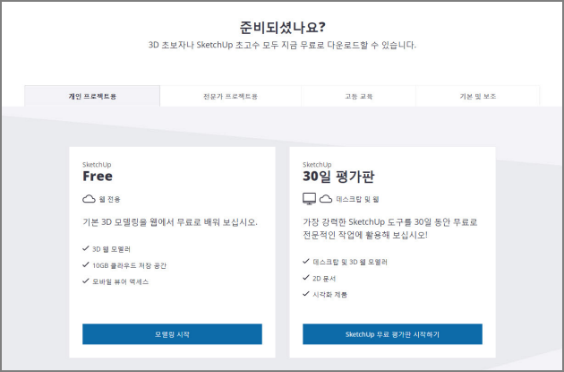564x372 pixels.
Task: Click the 30일 평가판 heading
Action: (338, 177)
